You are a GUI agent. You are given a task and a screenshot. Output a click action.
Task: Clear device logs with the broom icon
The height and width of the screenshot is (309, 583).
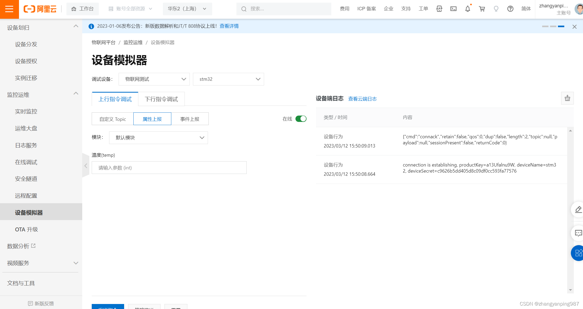(567, 98)
